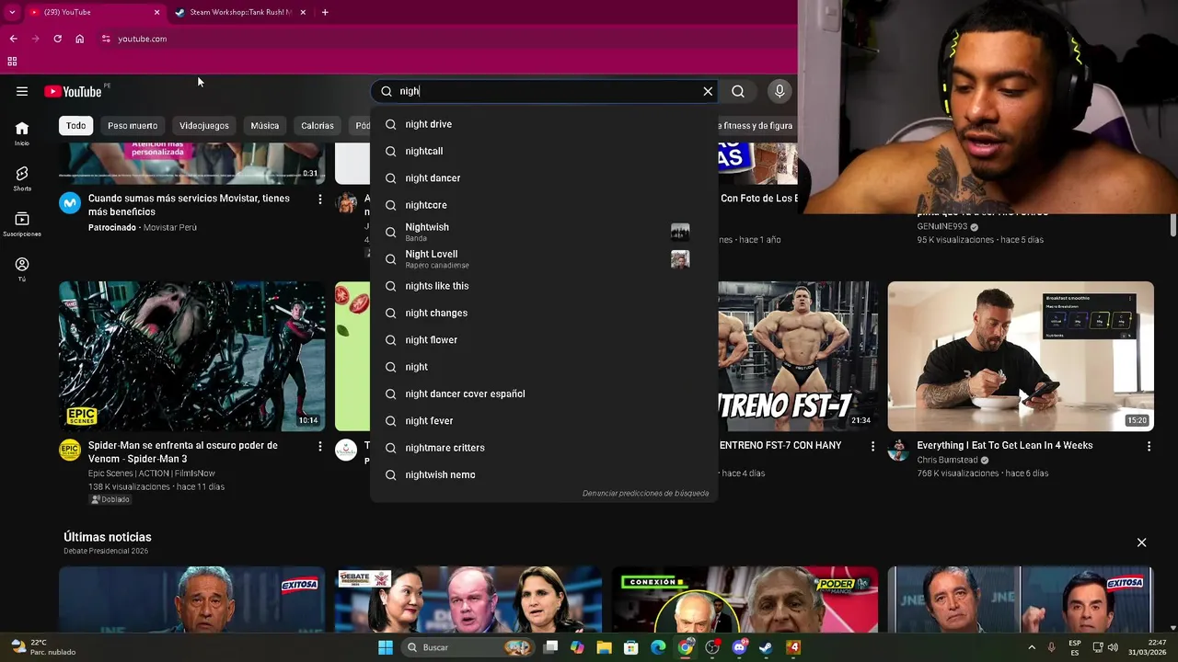Open the first Exitosa news thumbnail
This screenshot has width=1178, height=662.
click(x=191, y=599)
